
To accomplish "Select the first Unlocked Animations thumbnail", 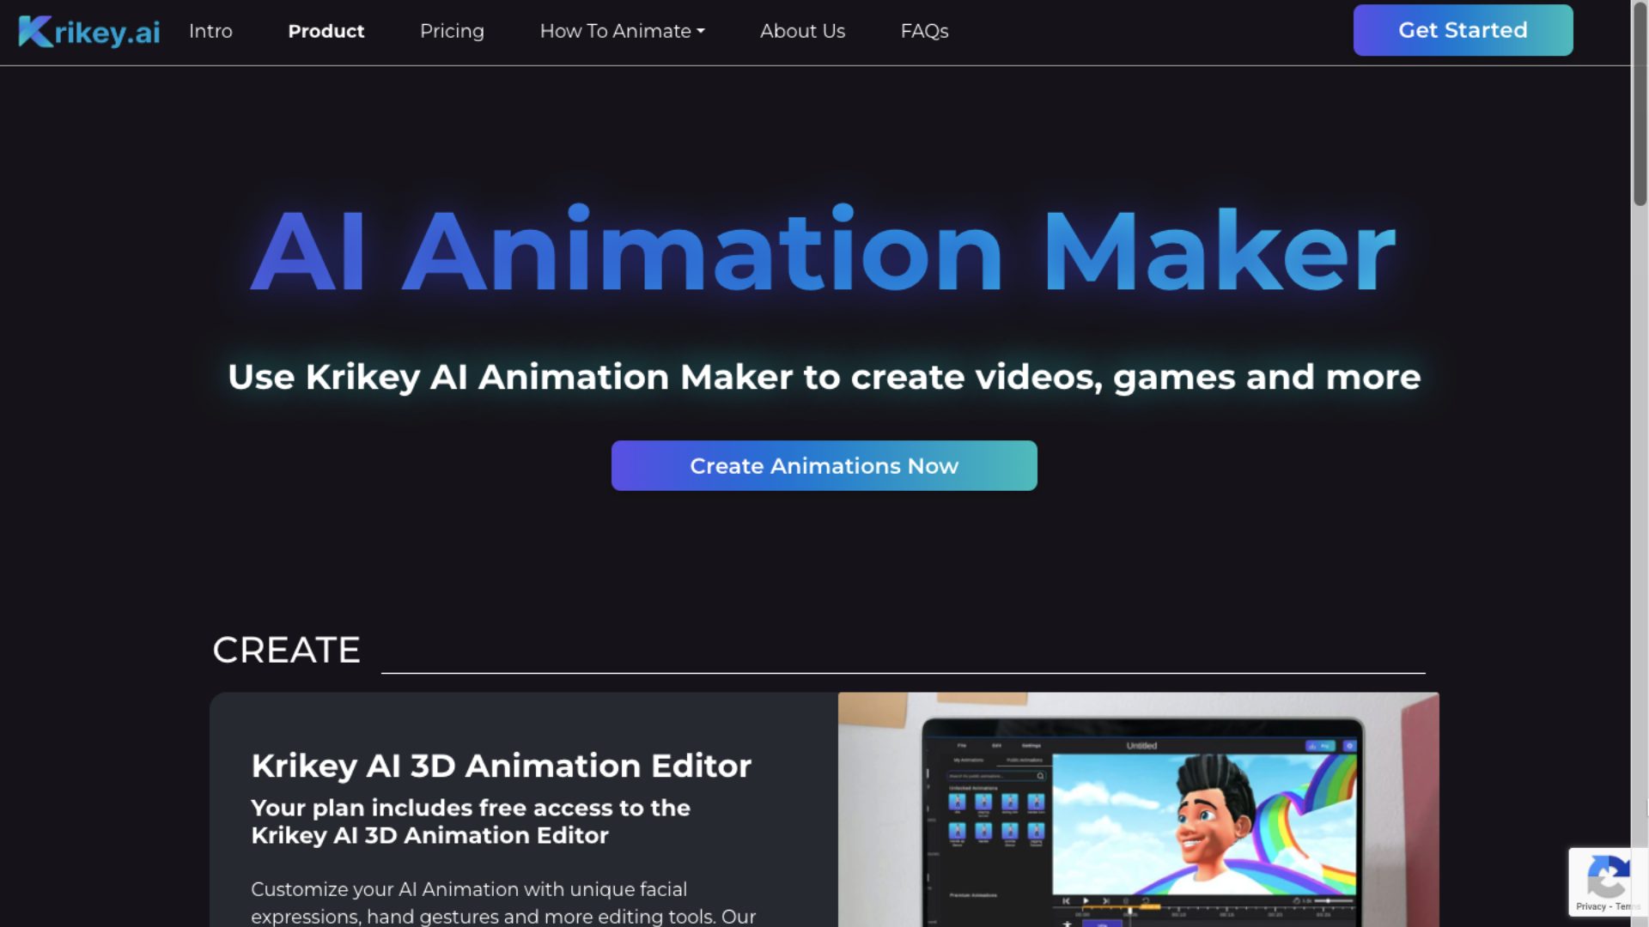I will click(x=958, y=803).
